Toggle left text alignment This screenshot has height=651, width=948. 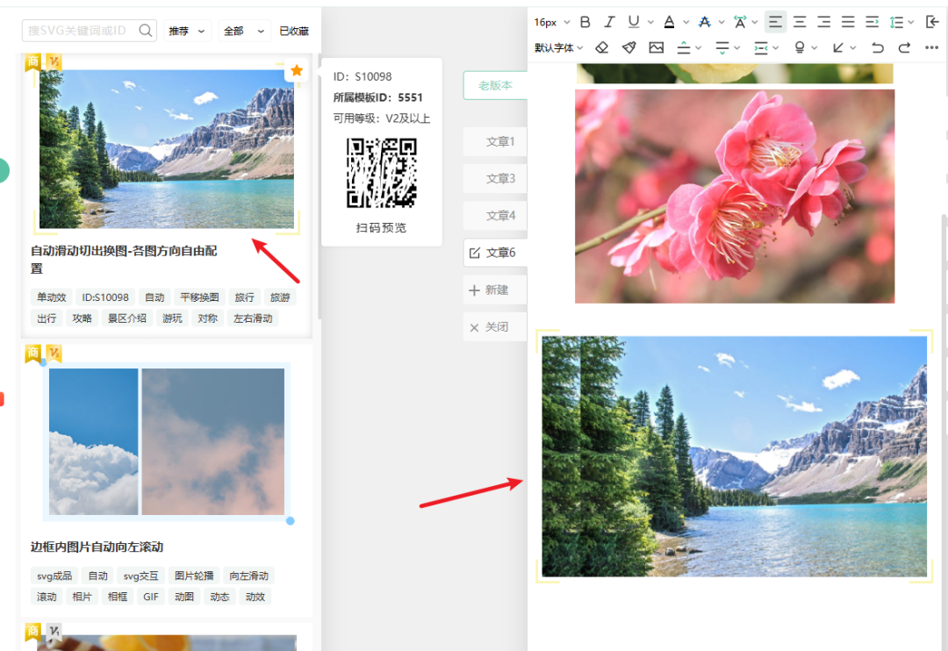tap(775, 22)
